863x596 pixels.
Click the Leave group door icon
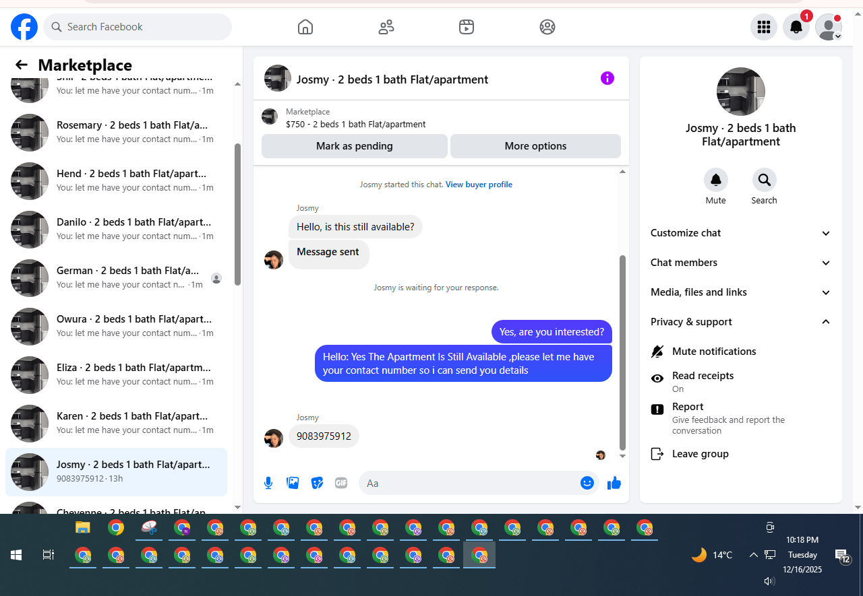click(657, 454)
